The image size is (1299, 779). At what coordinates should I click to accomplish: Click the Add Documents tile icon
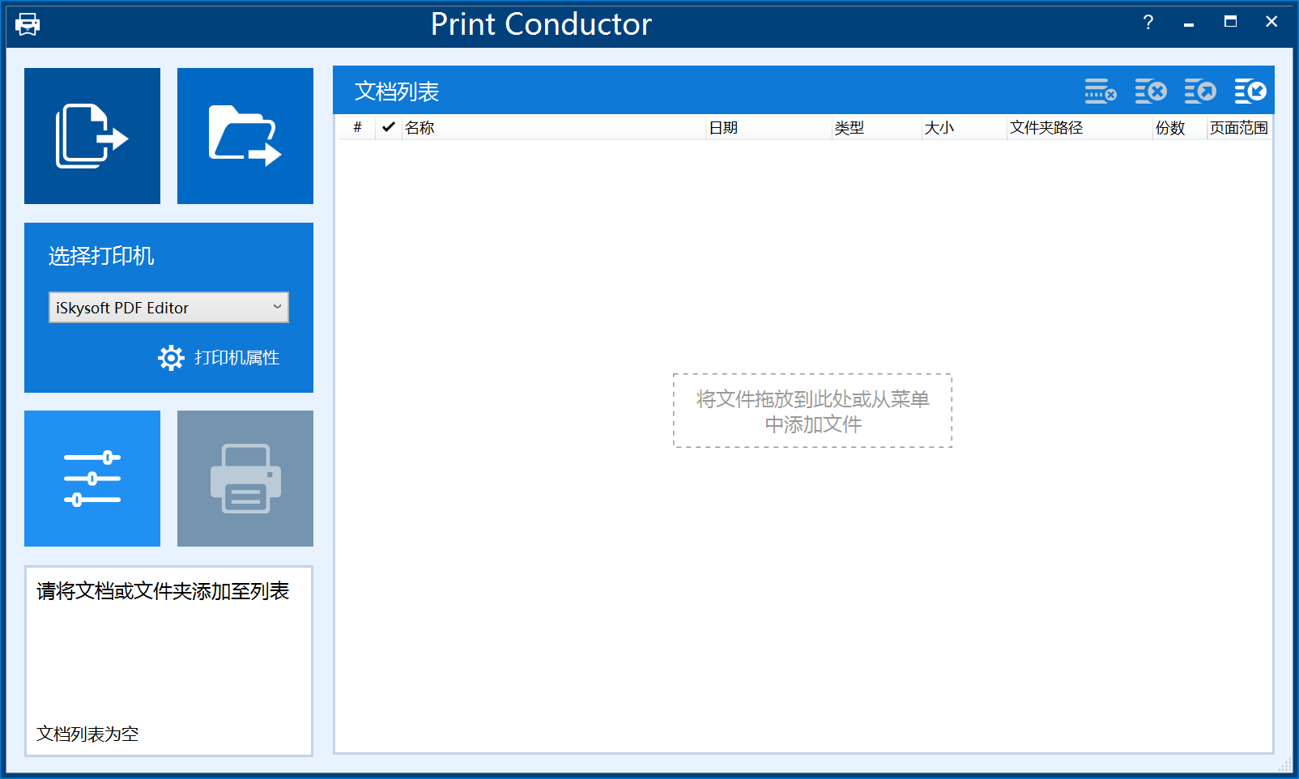(92, 136)
